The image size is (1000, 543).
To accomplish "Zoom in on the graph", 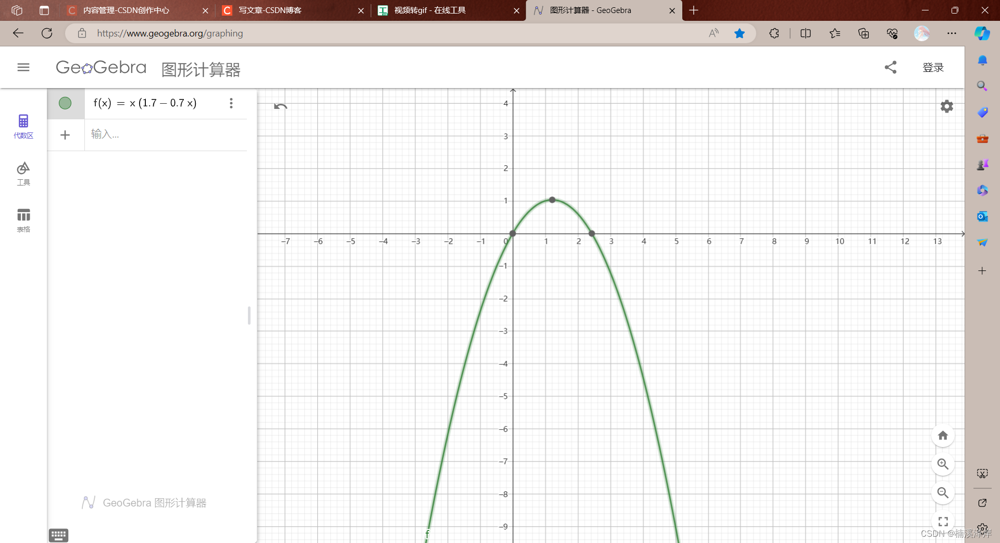I will pos(943,464).
